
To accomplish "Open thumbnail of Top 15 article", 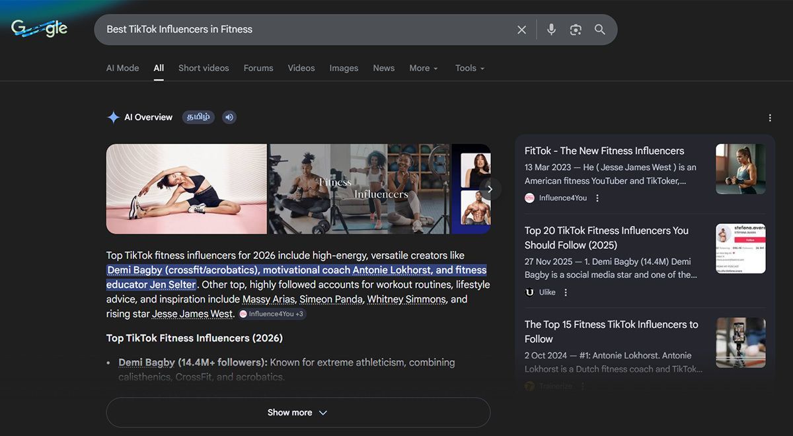I will 740,343.
